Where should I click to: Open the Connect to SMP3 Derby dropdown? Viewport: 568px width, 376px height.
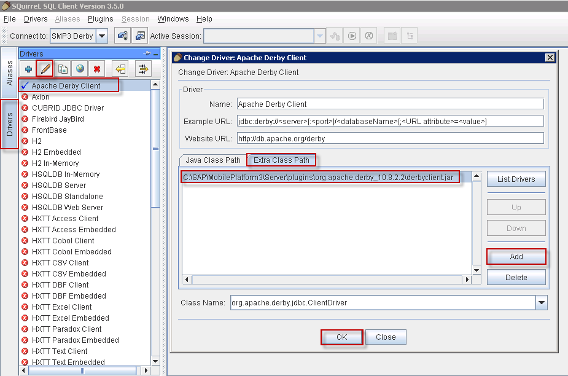pyautogui.click(x=102, y=36)
